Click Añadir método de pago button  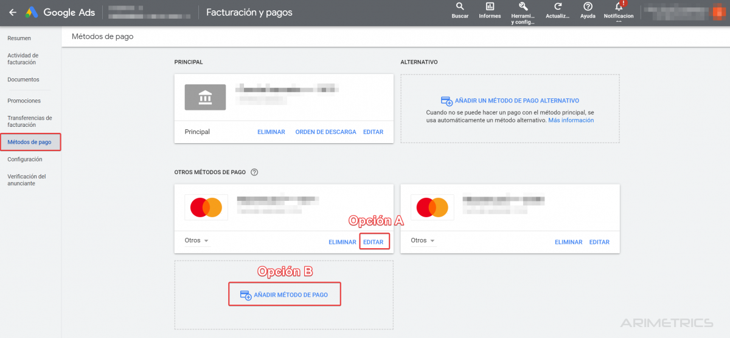(x=284, y=295)
